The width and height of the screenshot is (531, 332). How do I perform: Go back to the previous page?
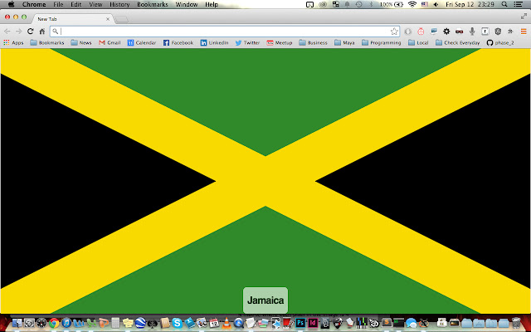pyautogui.click(x=7, y=32)
